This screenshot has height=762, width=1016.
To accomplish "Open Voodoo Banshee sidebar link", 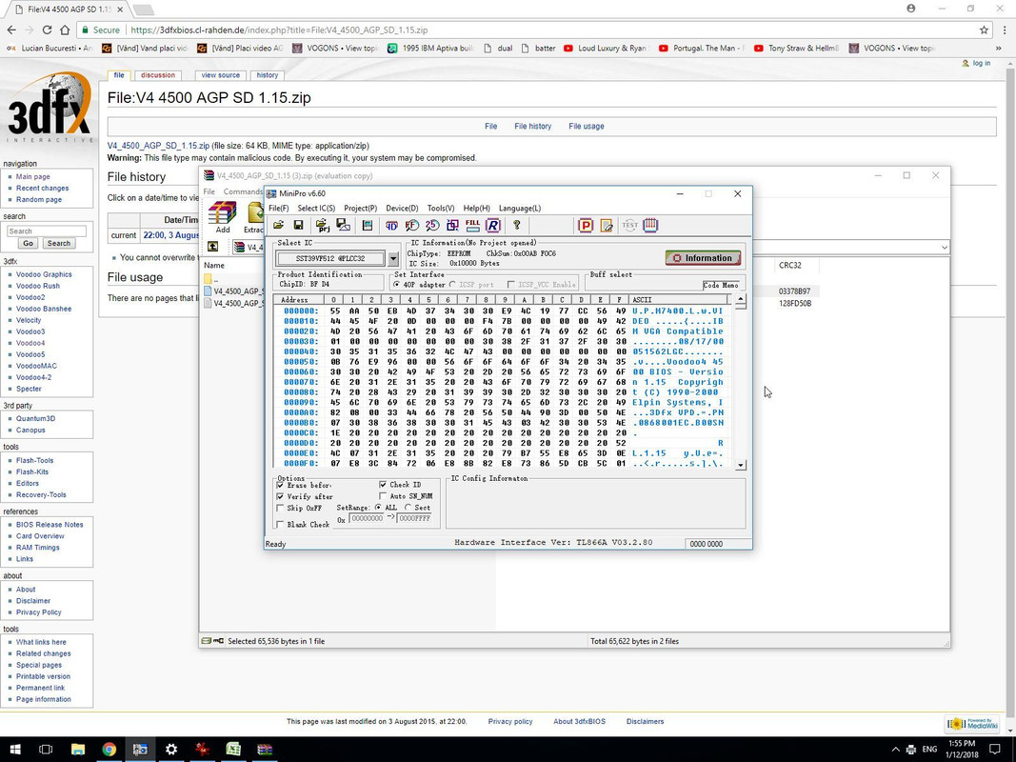I will point(44,309).
